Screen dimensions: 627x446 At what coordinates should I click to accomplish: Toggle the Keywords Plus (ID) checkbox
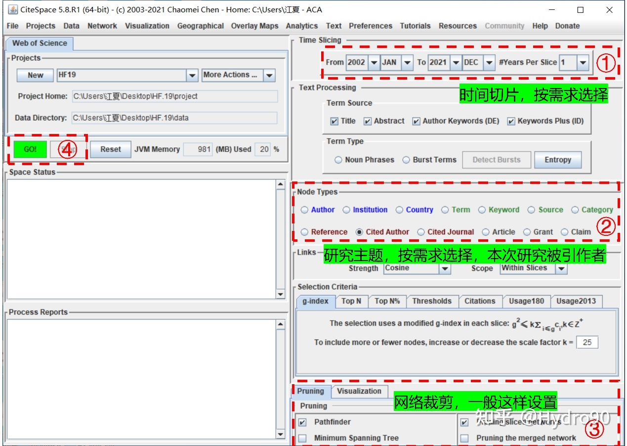tap(511, 121)
